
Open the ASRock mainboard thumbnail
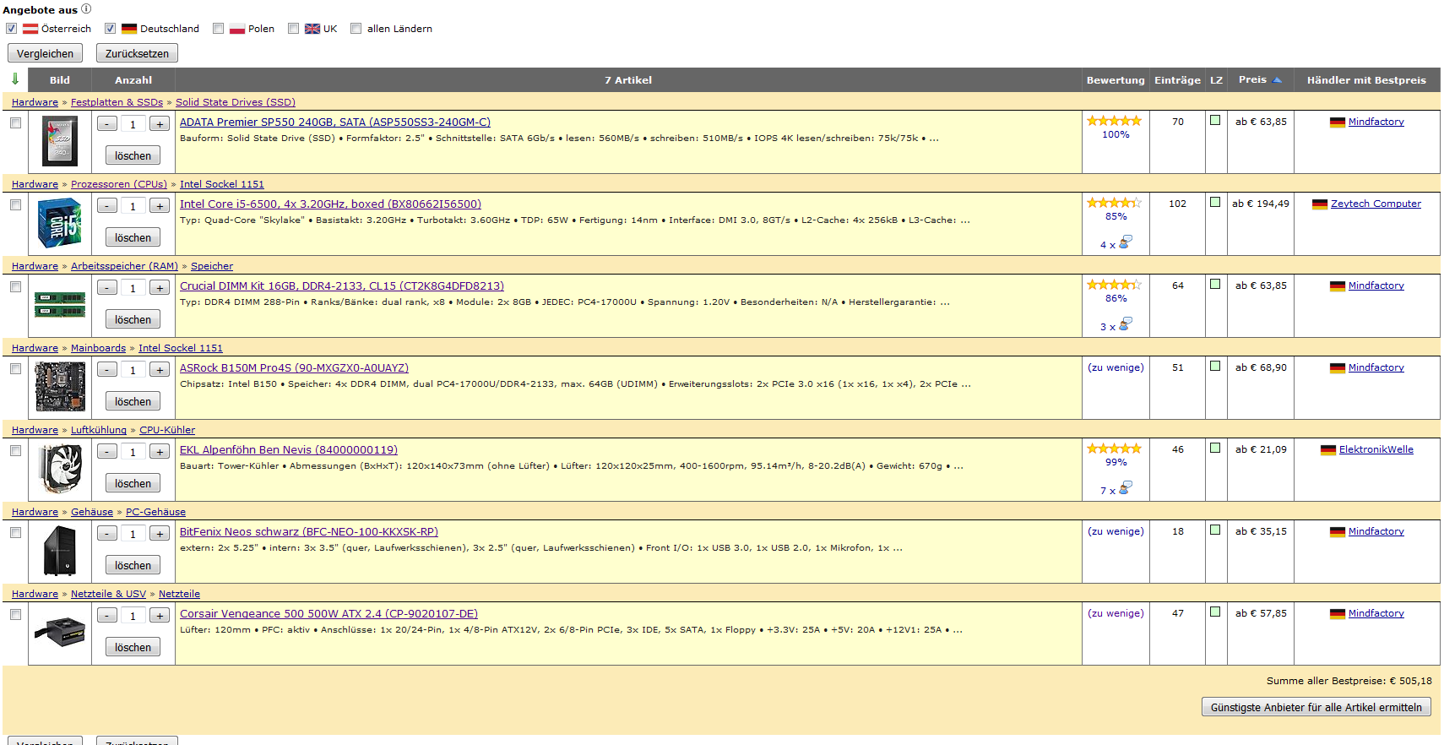60,387
